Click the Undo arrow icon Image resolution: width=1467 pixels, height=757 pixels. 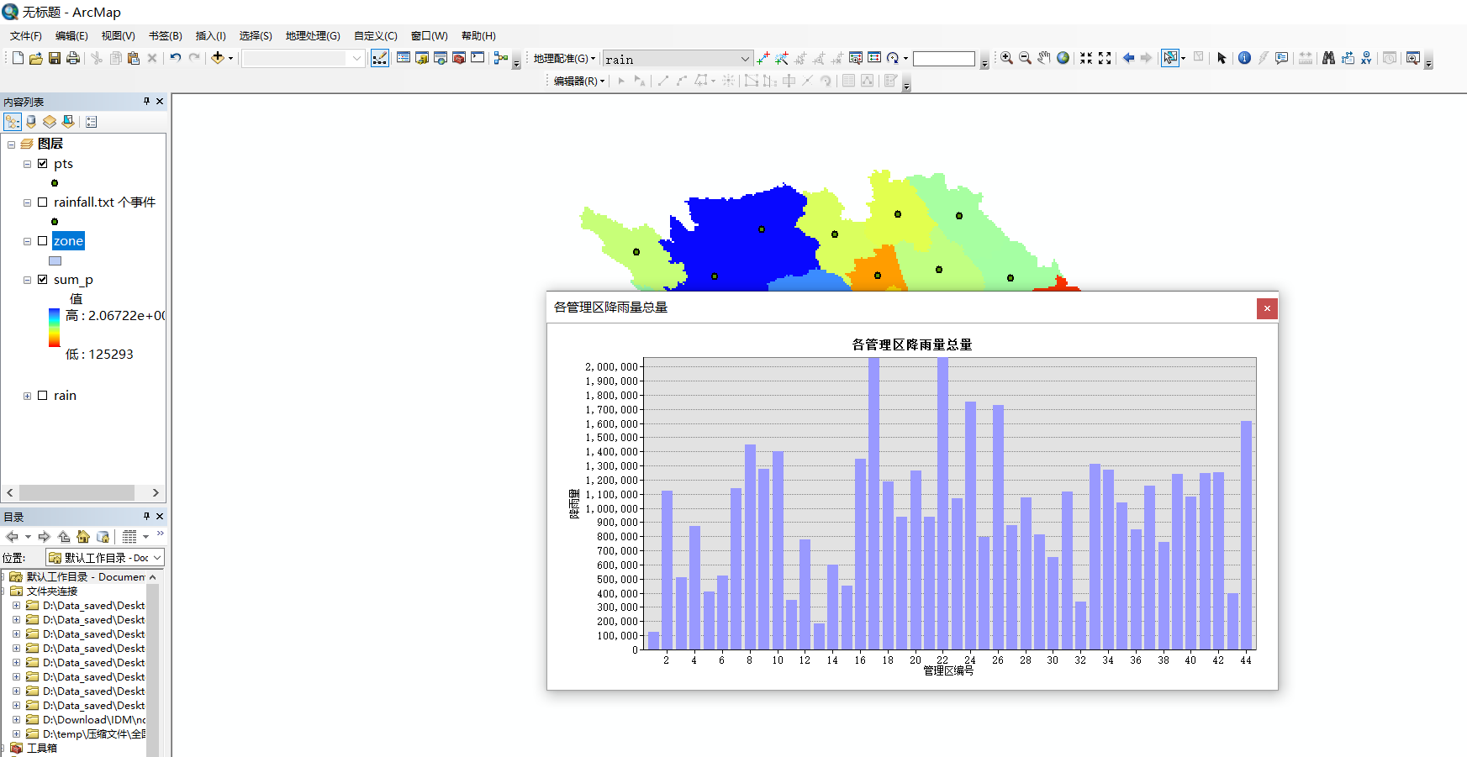click(176, 58)
